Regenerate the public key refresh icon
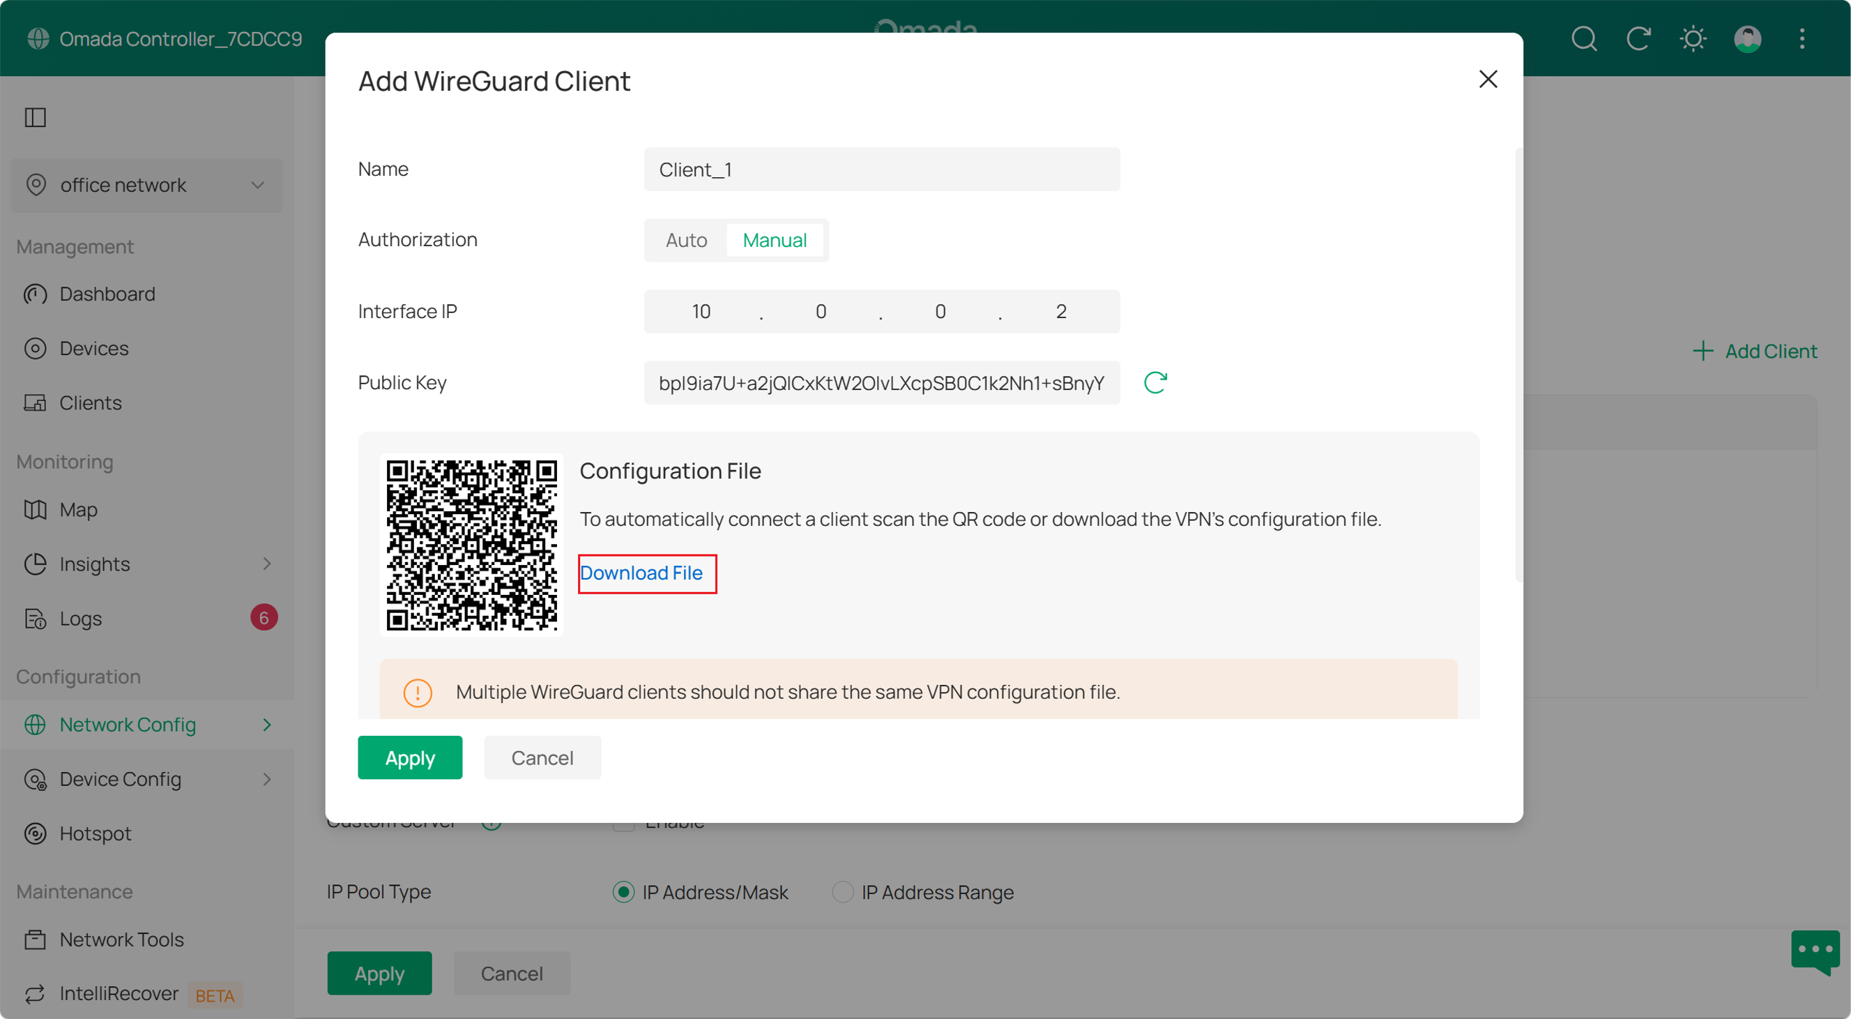 pos(1155,383)
